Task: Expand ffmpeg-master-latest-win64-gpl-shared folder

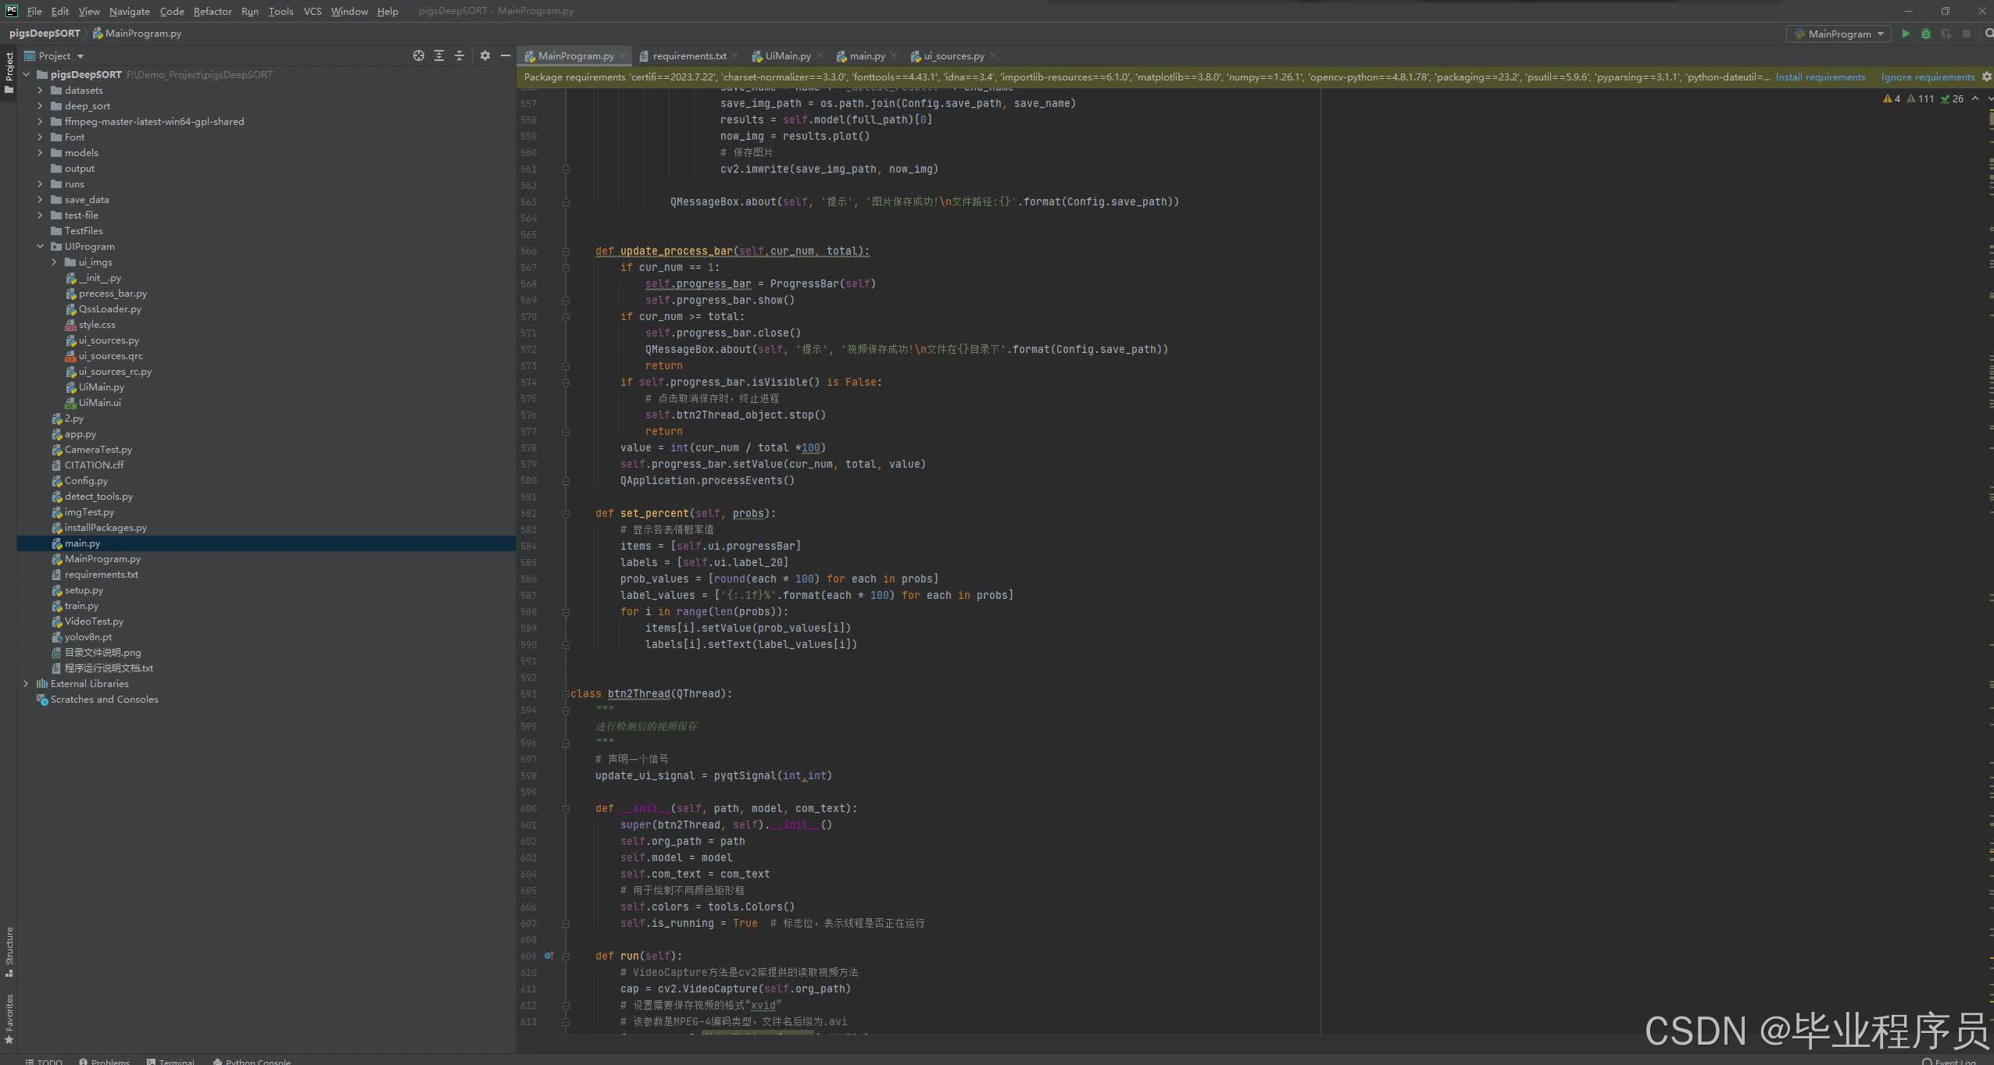Action: click(40, 122)
